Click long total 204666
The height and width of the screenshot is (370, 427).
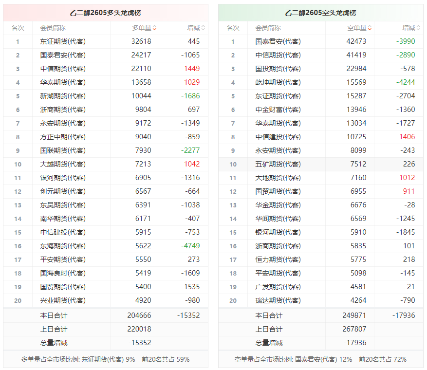139,315
